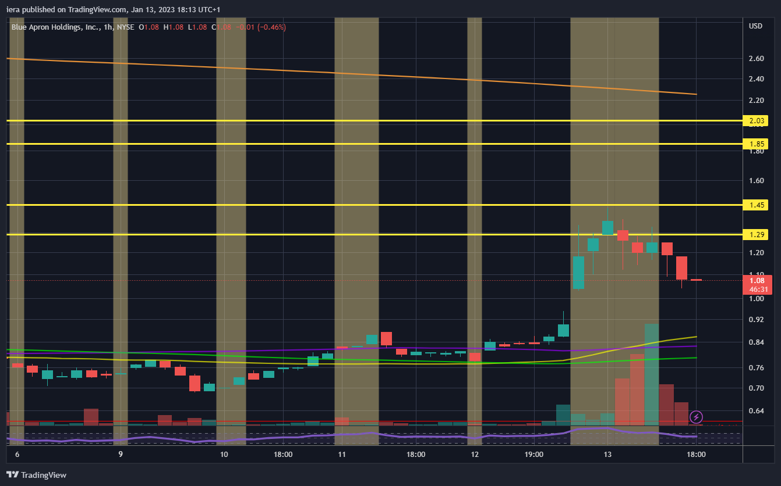The image size is (781, 486).
Task: Select the 0.70 price axis label
Action: pos(756,388)
